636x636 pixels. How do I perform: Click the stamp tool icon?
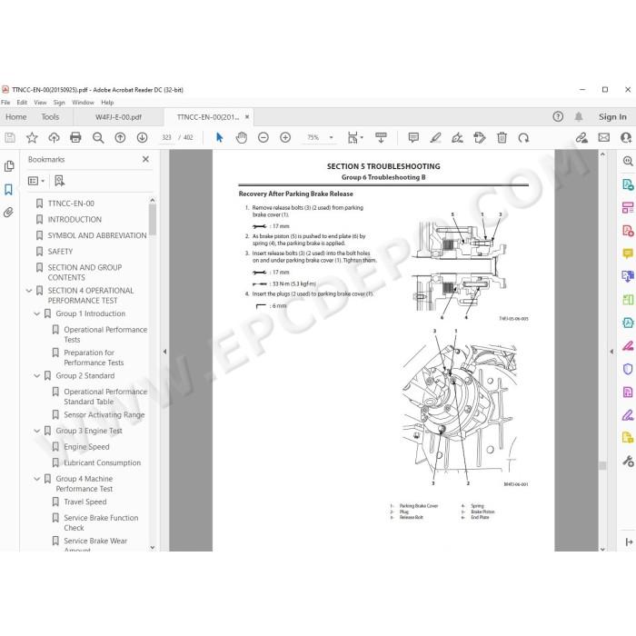(x=480, y=138)
